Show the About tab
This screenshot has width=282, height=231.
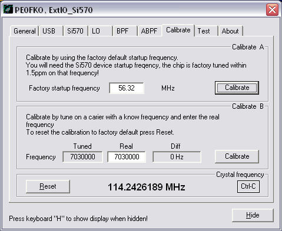point(230,31)
